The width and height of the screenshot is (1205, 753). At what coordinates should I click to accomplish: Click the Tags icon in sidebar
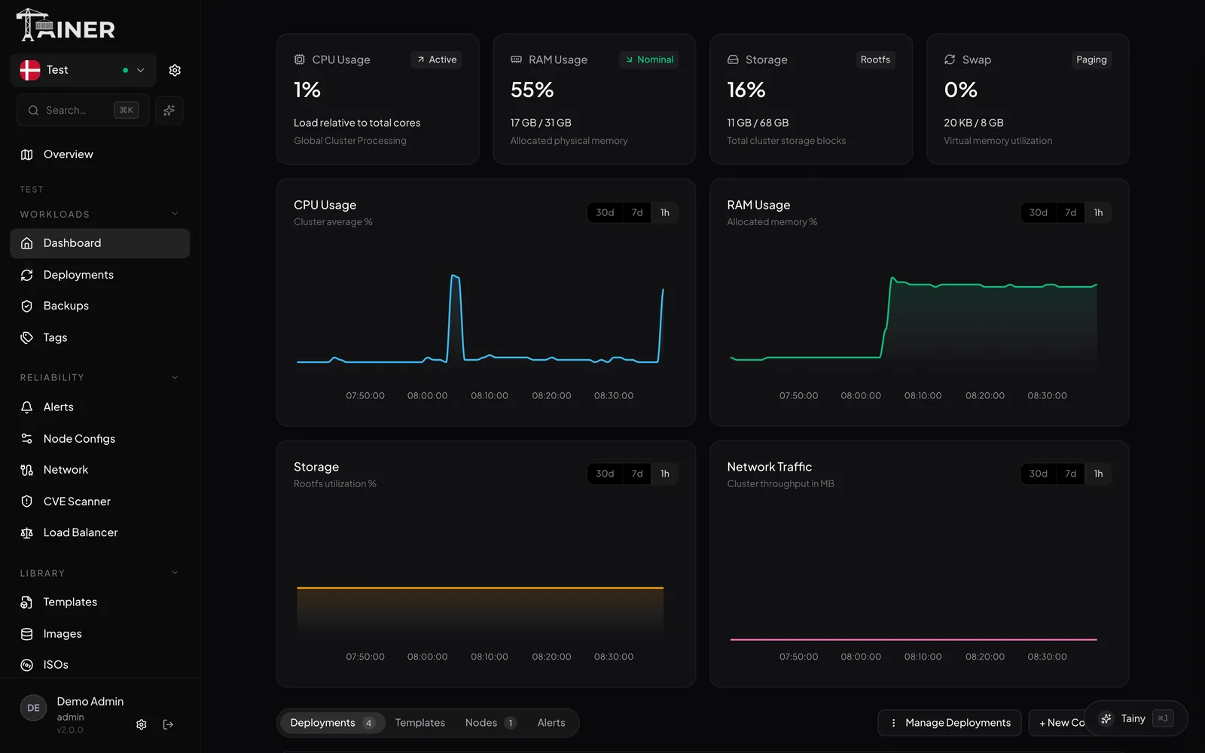tap(27, 337)
